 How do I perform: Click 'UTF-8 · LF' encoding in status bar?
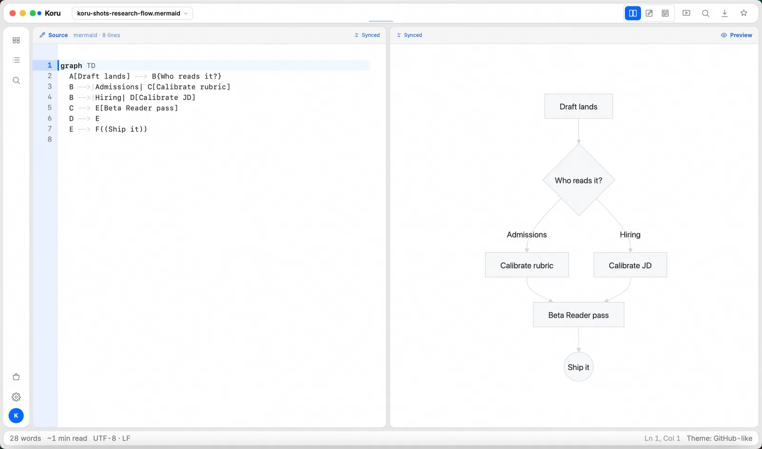112,439
